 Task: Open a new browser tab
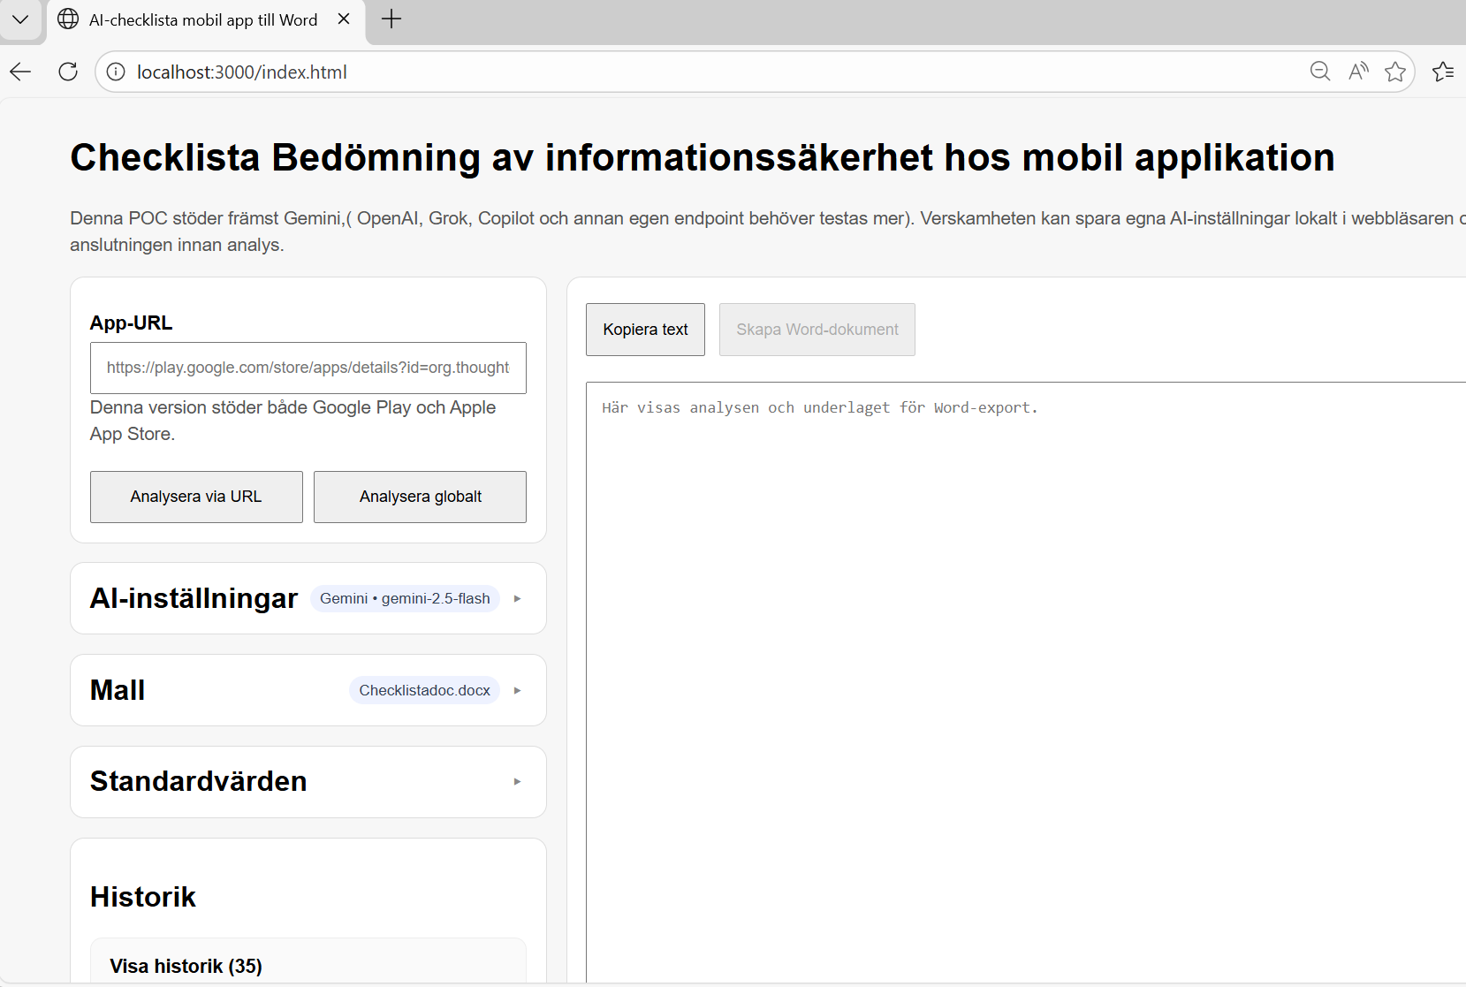click(391, 19)
